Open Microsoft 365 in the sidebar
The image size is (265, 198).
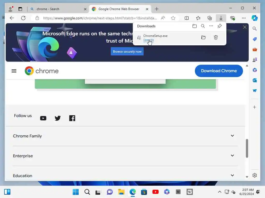tap(255, 70)
